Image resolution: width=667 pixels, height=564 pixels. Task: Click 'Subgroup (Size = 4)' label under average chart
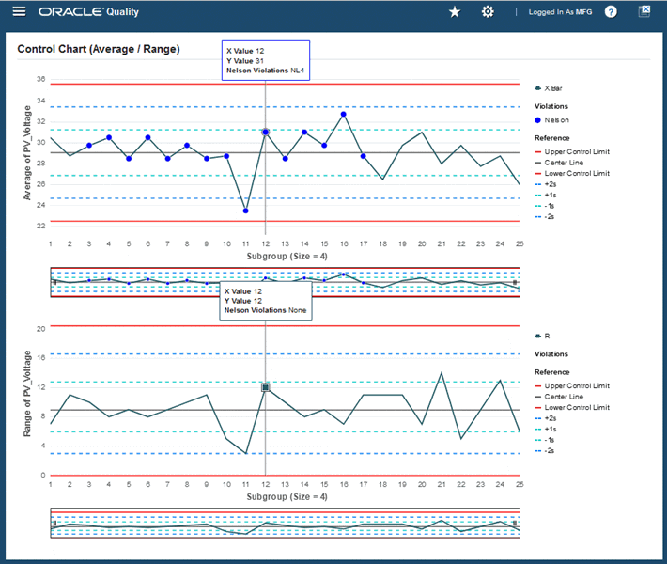pyautogui.click(x=287, y=257)
